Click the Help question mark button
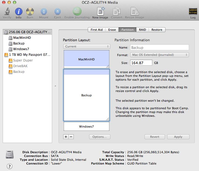199x171 pixels. click(x=9, y=166)
